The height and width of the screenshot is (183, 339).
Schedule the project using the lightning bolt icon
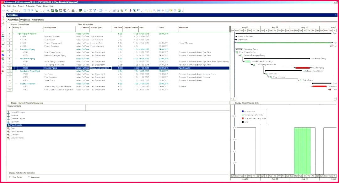130,10
